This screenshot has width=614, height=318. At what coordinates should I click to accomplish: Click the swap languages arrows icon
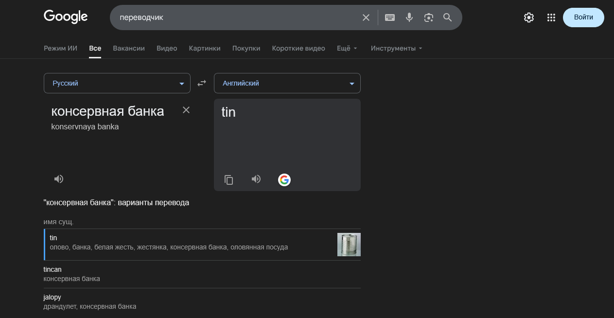click(x=202, y=83)
